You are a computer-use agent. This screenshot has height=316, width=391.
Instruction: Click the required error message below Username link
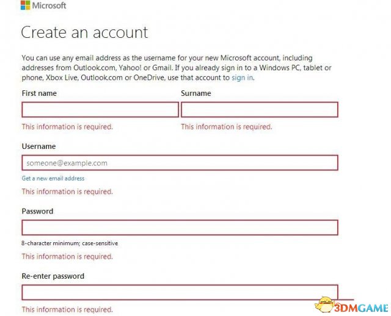point(67,192)
